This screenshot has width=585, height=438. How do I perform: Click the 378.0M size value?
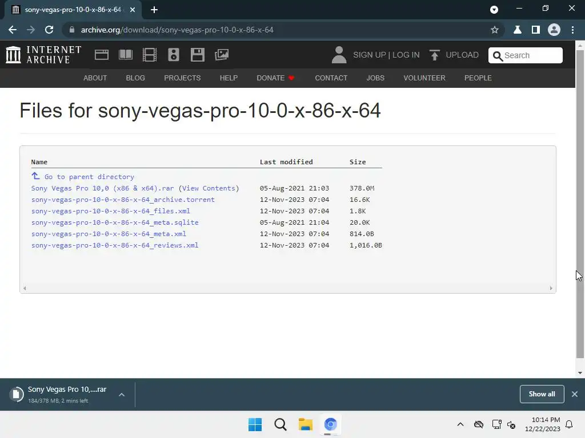(x=362, y=188)
